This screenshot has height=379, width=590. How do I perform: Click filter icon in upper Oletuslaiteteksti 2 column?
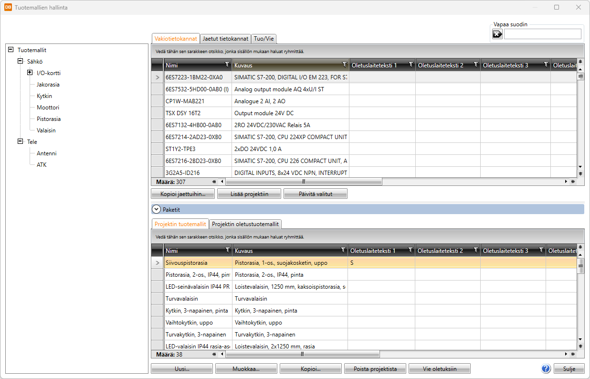[475, 65]
